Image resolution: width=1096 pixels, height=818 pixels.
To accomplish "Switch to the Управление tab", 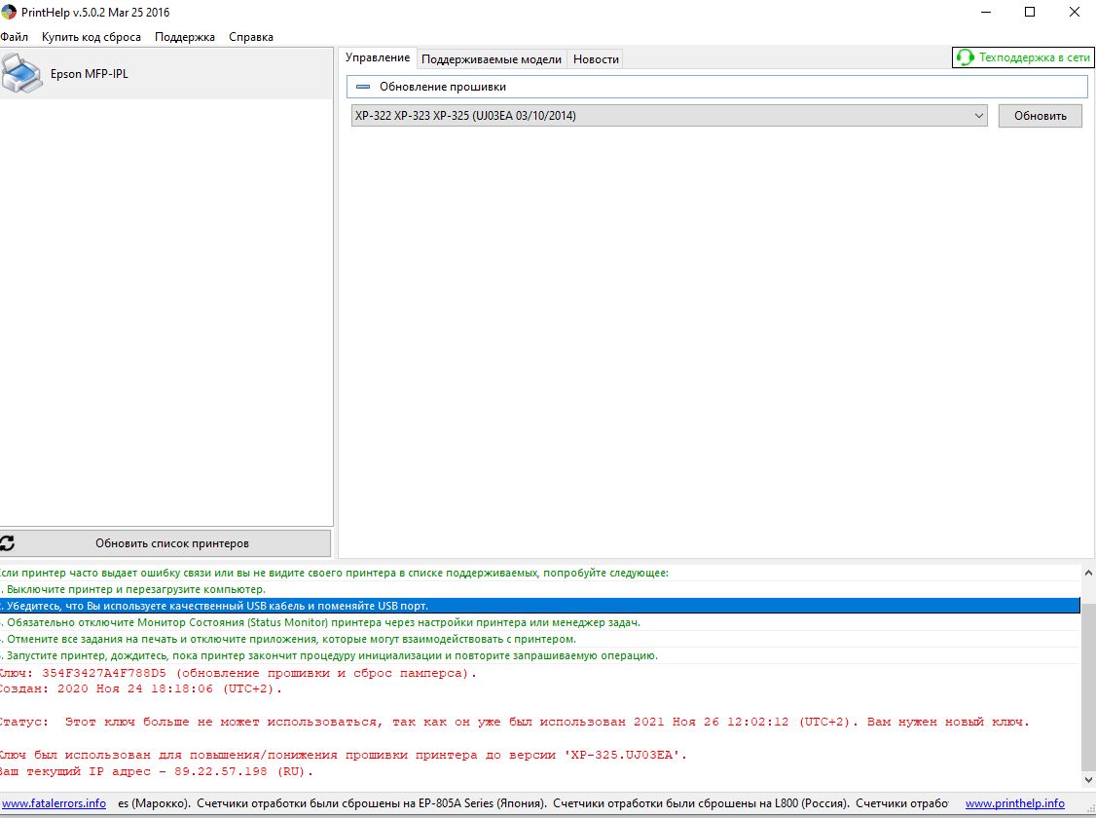I will point(378,57).
